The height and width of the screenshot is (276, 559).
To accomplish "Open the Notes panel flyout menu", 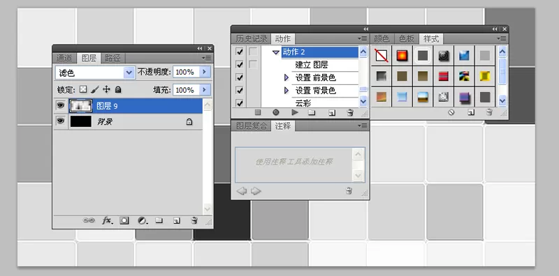I will [x=363, y=125].
